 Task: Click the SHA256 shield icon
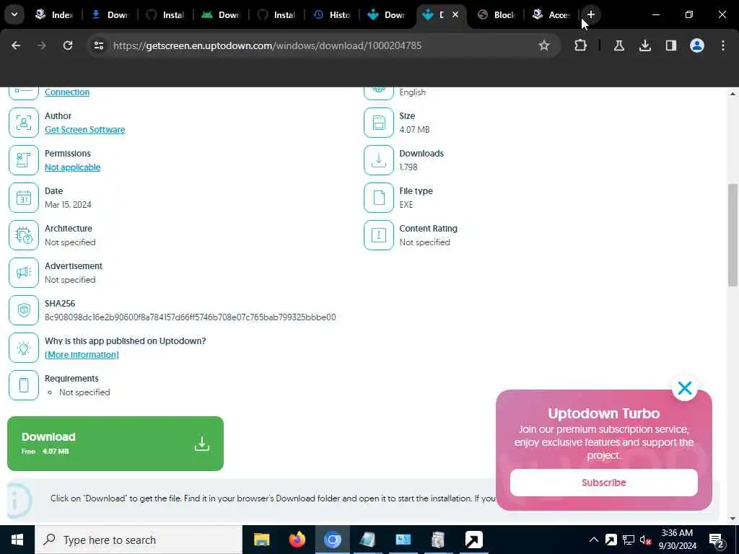click(24, 310)
